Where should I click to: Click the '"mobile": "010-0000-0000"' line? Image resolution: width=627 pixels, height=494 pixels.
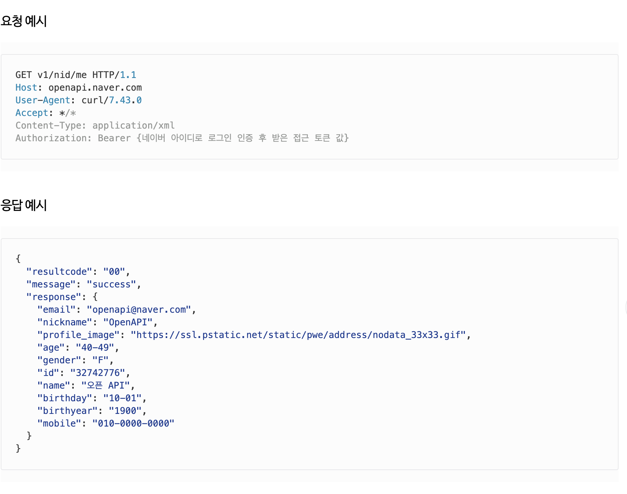tap(106, 423)
